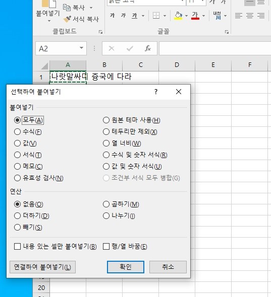Select 모두(A) radio option

point(29,120)
